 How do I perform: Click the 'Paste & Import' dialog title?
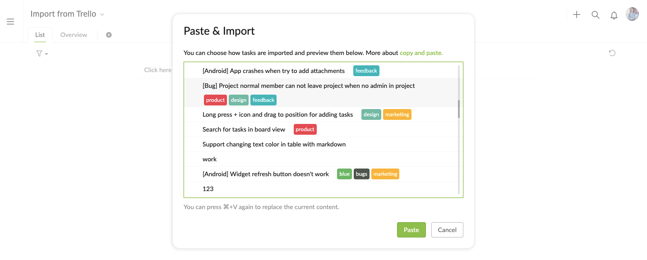(x=219, y=31)
